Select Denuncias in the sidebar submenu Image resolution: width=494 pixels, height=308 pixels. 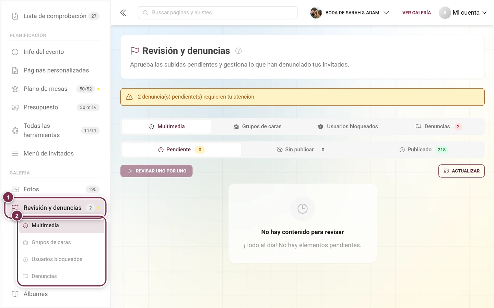62,276
